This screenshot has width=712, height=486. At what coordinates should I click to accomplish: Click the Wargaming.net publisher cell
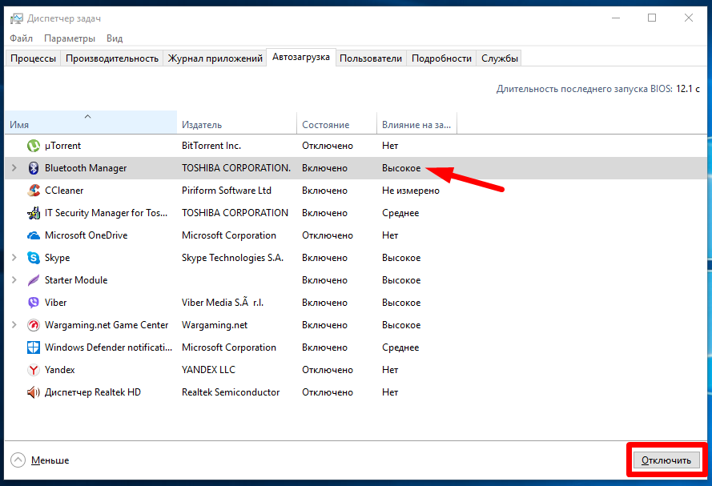(x=215, y=325)
